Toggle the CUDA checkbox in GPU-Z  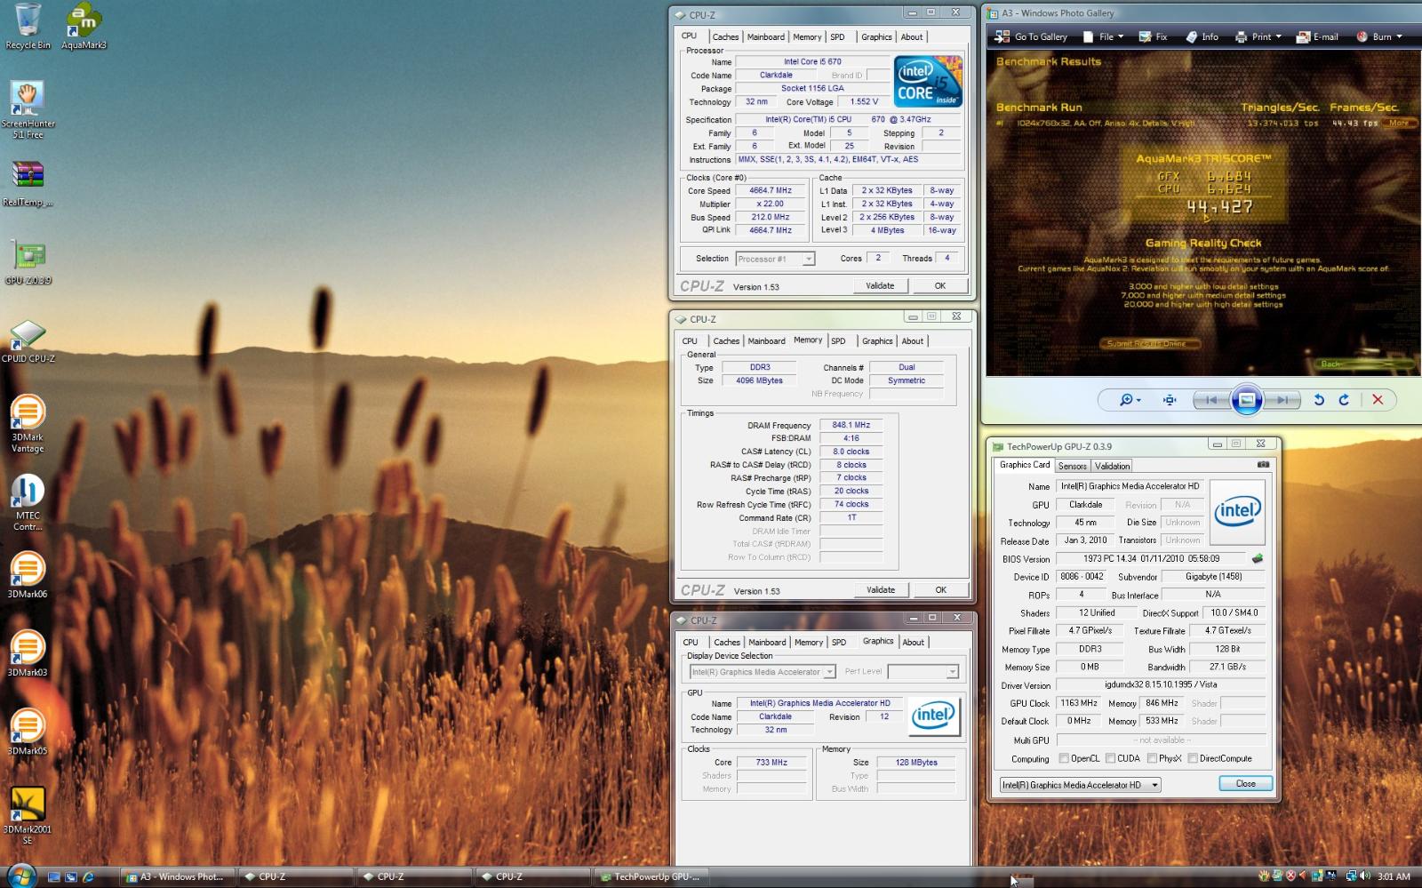(x=1110, y=758)
